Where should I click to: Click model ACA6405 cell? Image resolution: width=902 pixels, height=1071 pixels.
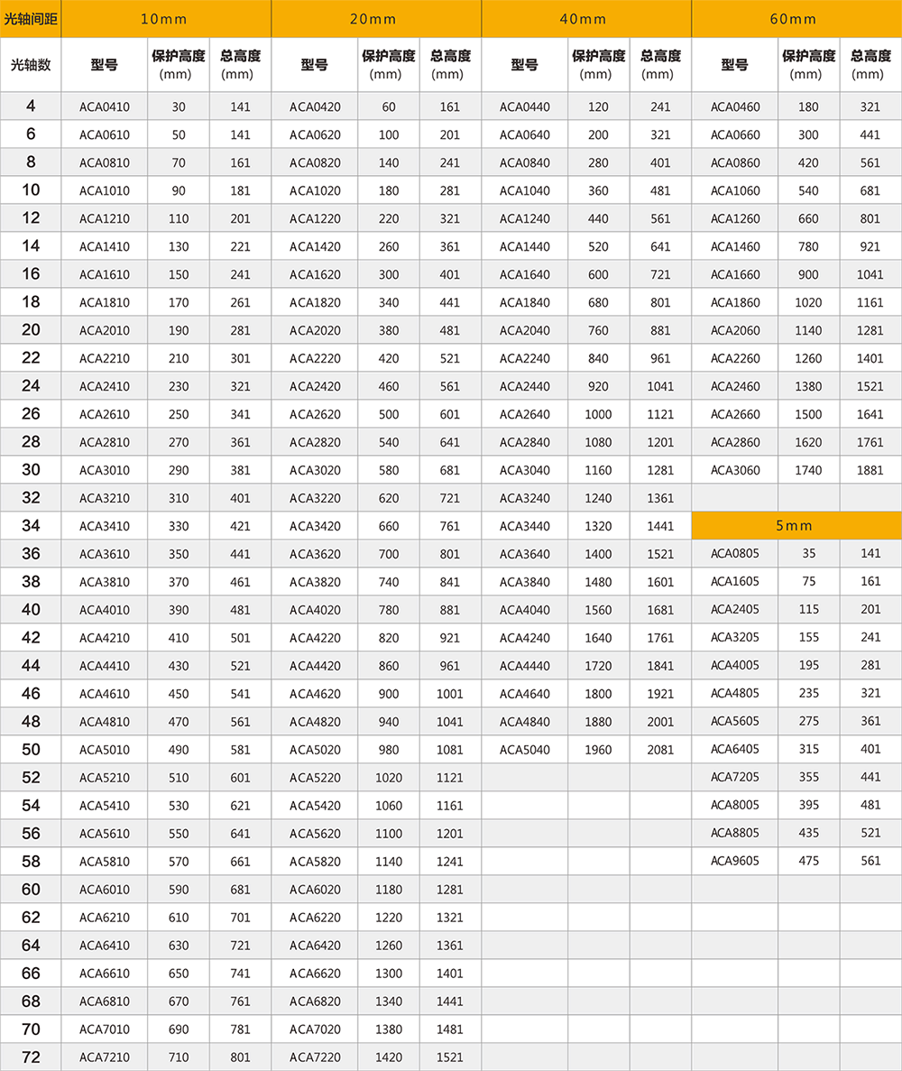tap(735, 749)
